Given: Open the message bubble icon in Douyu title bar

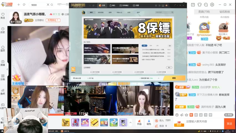Looking at the screenshot, I should [206, 5].
